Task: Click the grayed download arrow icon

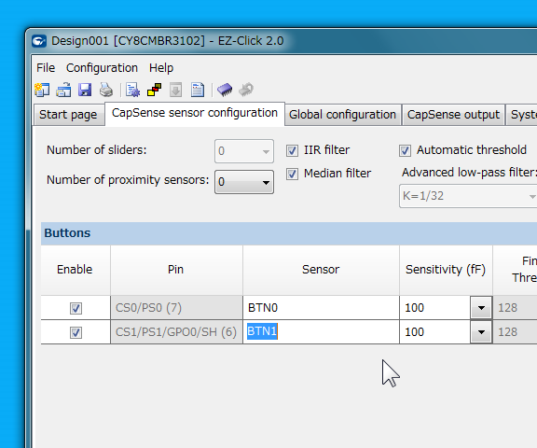Action: (175, 91)
